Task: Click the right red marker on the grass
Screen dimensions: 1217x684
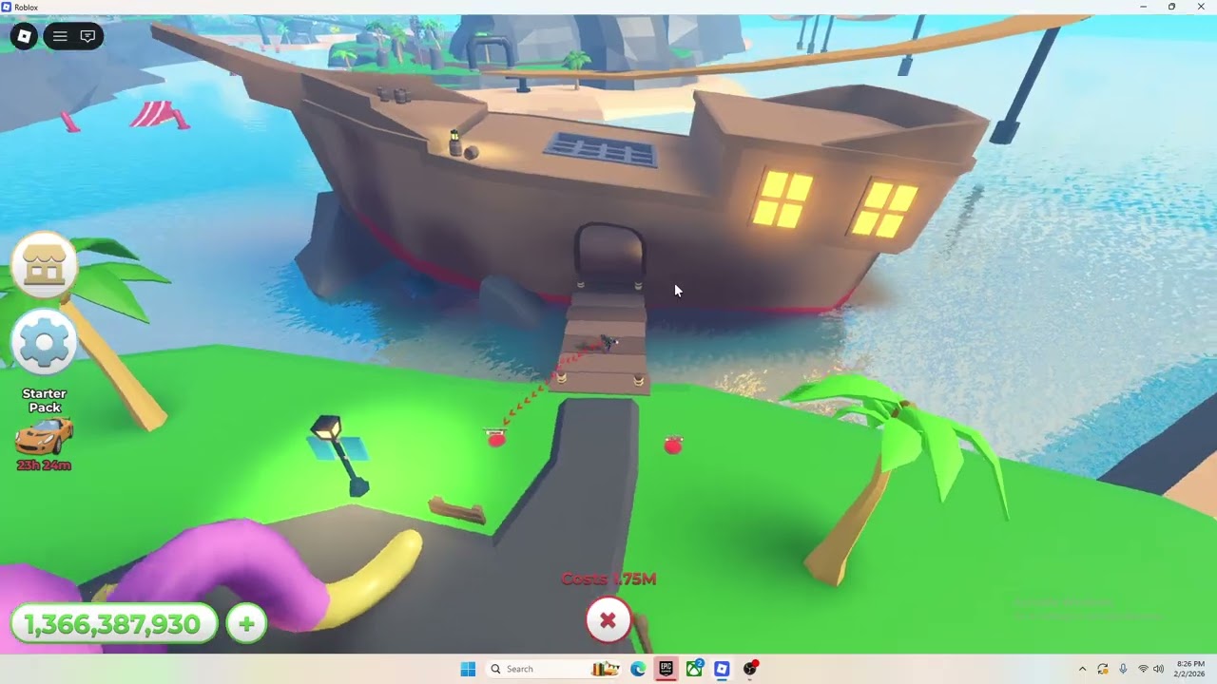Action: coord(673,444)
